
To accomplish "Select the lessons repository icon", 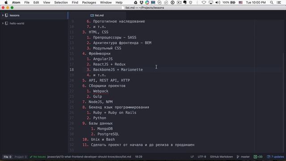I will click(x=7, y=15).
